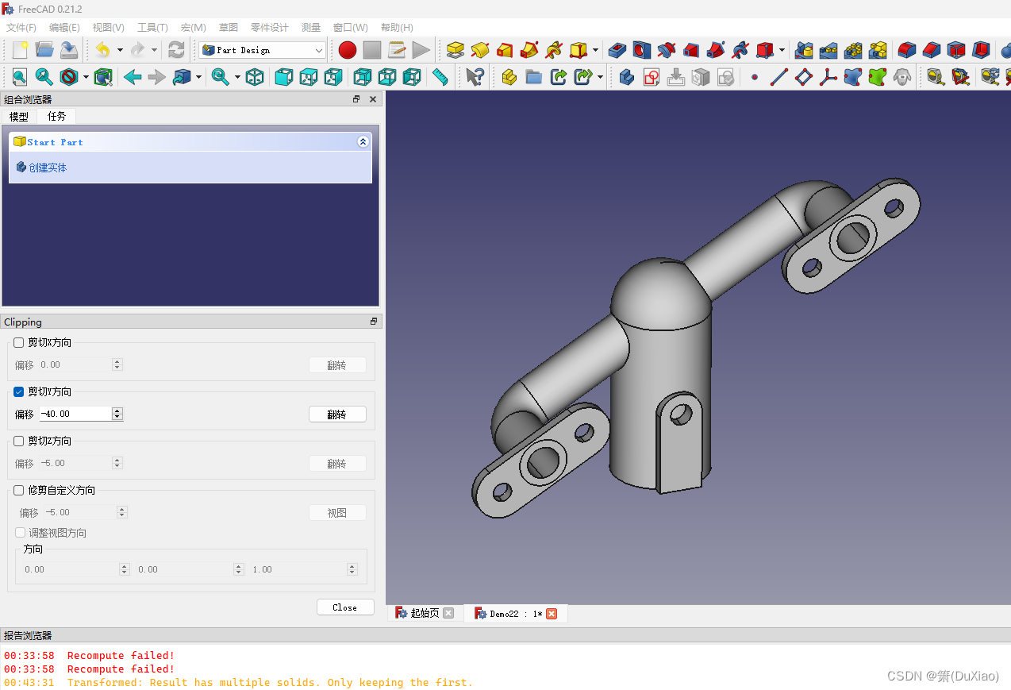Click the Refresh recompute icon
Image resolution: width=1011 pixels, height=690 pixels.
(x=176, y=50)
